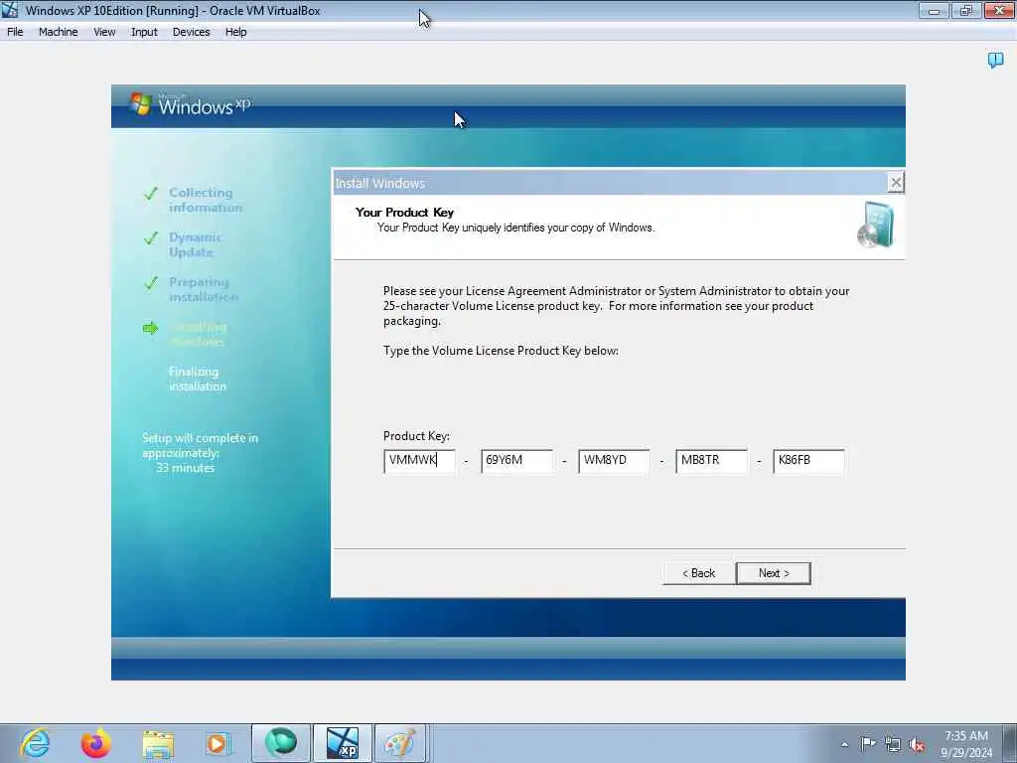Show hidden system tray icons
This screenshot has width=1017, height=763.
(844, 745)
